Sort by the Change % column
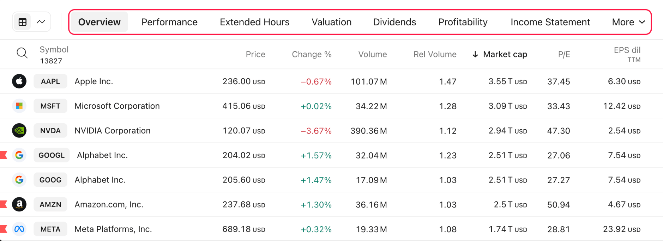This screenshot has width=663, height=241. tap(312, 54)
